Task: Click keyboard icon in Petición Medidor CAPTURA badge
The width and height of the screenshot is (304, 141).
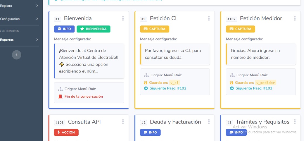Action: tap(231, 29)
